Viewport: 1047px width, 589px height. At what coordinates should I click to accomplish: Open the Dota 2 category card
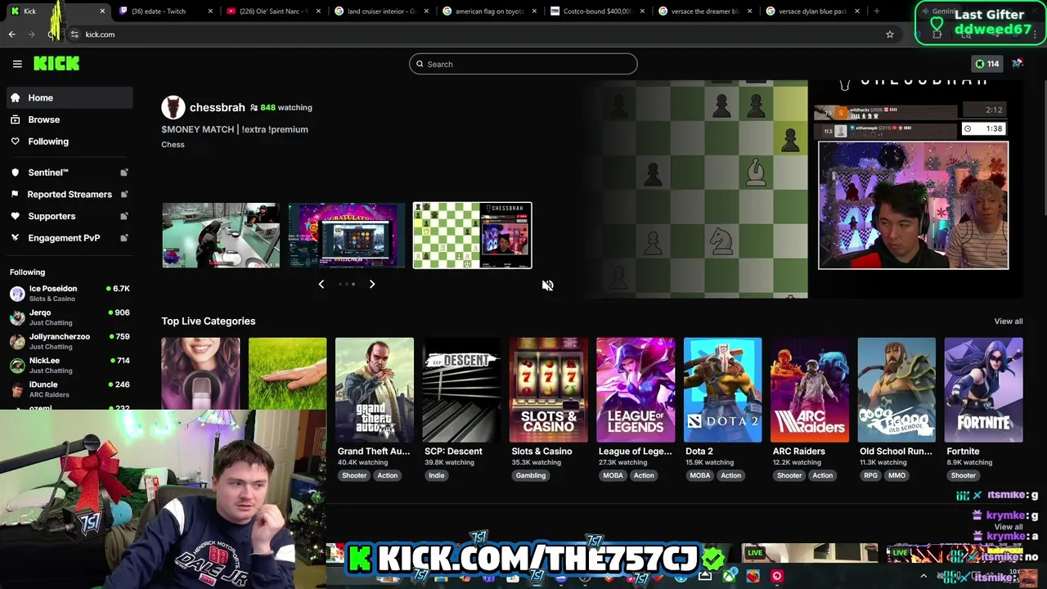722,389
